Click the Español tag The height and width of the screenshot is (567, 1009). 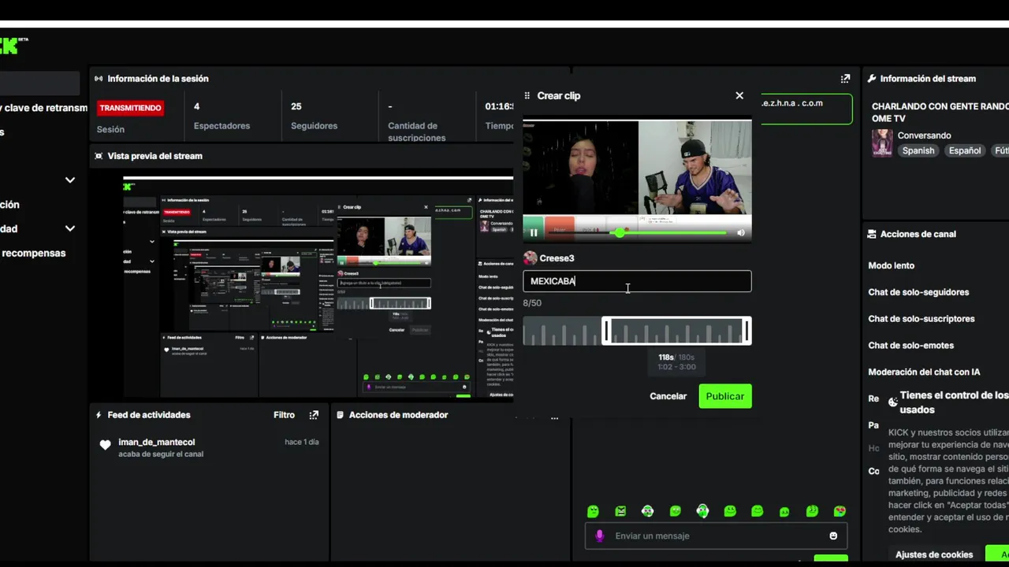(x=965, y=150)
